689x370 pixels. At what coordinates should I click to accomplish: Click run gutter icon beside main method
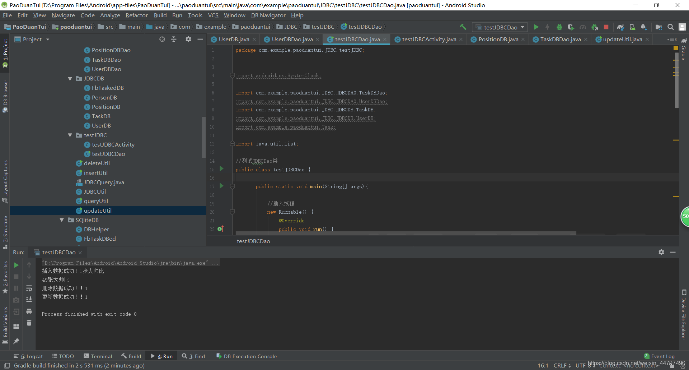pos(221,186)
